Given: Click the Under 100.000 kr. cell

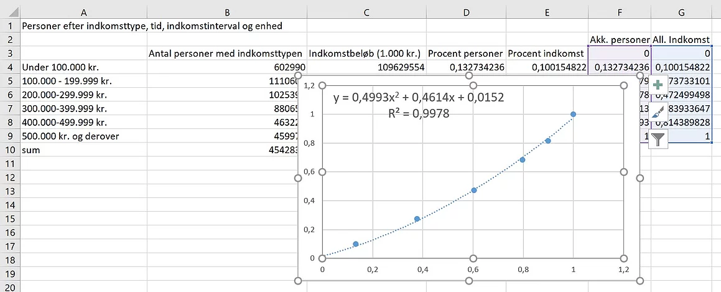Looking at the screenshot, I should (83, 67).
